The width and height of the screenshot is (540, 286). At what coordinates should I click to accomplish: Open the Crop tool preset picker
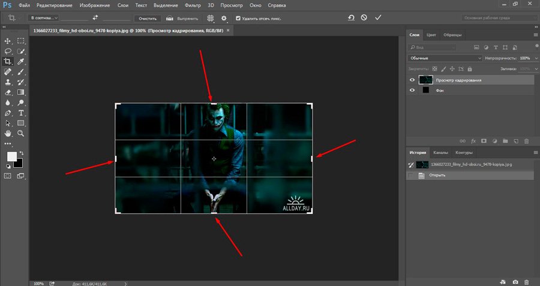point(13,18)
